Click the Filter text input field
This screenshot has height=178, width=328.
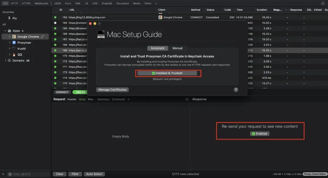[29, 174]
